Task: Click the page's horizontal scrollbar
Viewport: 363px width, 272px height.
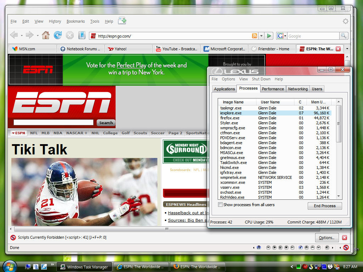Action: (x=167, y=229)
